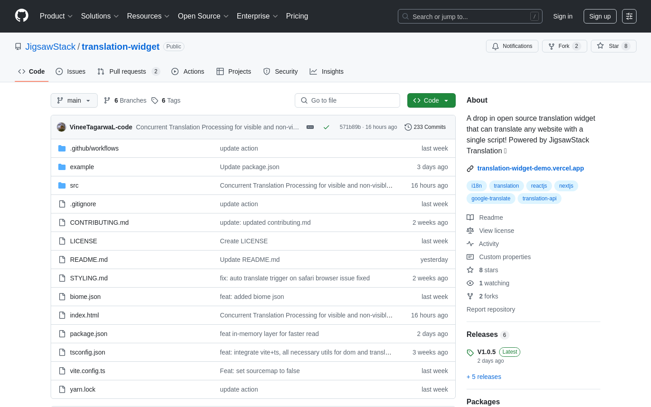Viewport: 651px width, 407px height.
Task: Open JigsawStack owner link
Action: coord(51,47)
